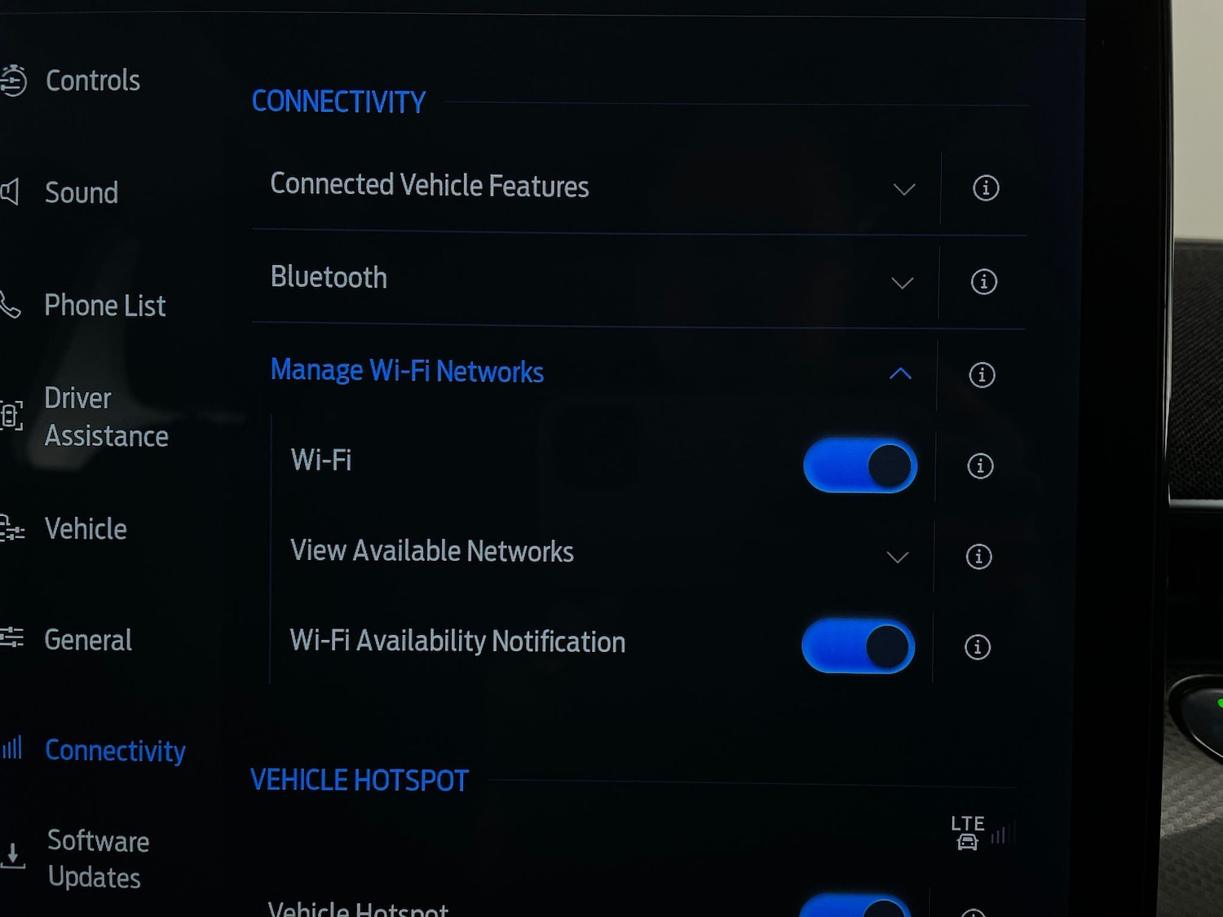Select Phone List in sidebar
This screenshot has width=1223, height=917.
click(x=104, y=306)
